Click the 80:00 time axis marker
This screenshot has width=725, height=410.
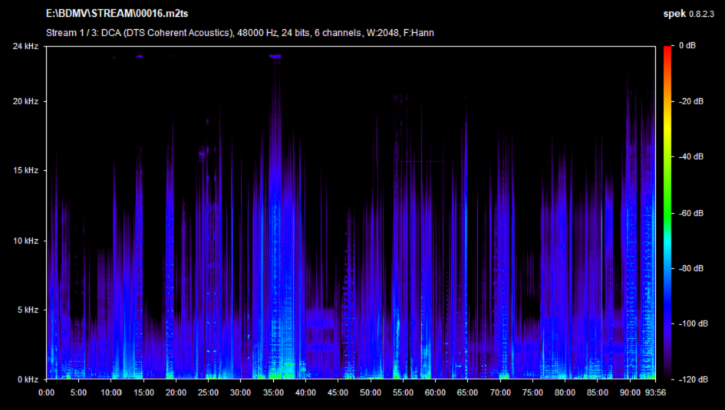565,392
